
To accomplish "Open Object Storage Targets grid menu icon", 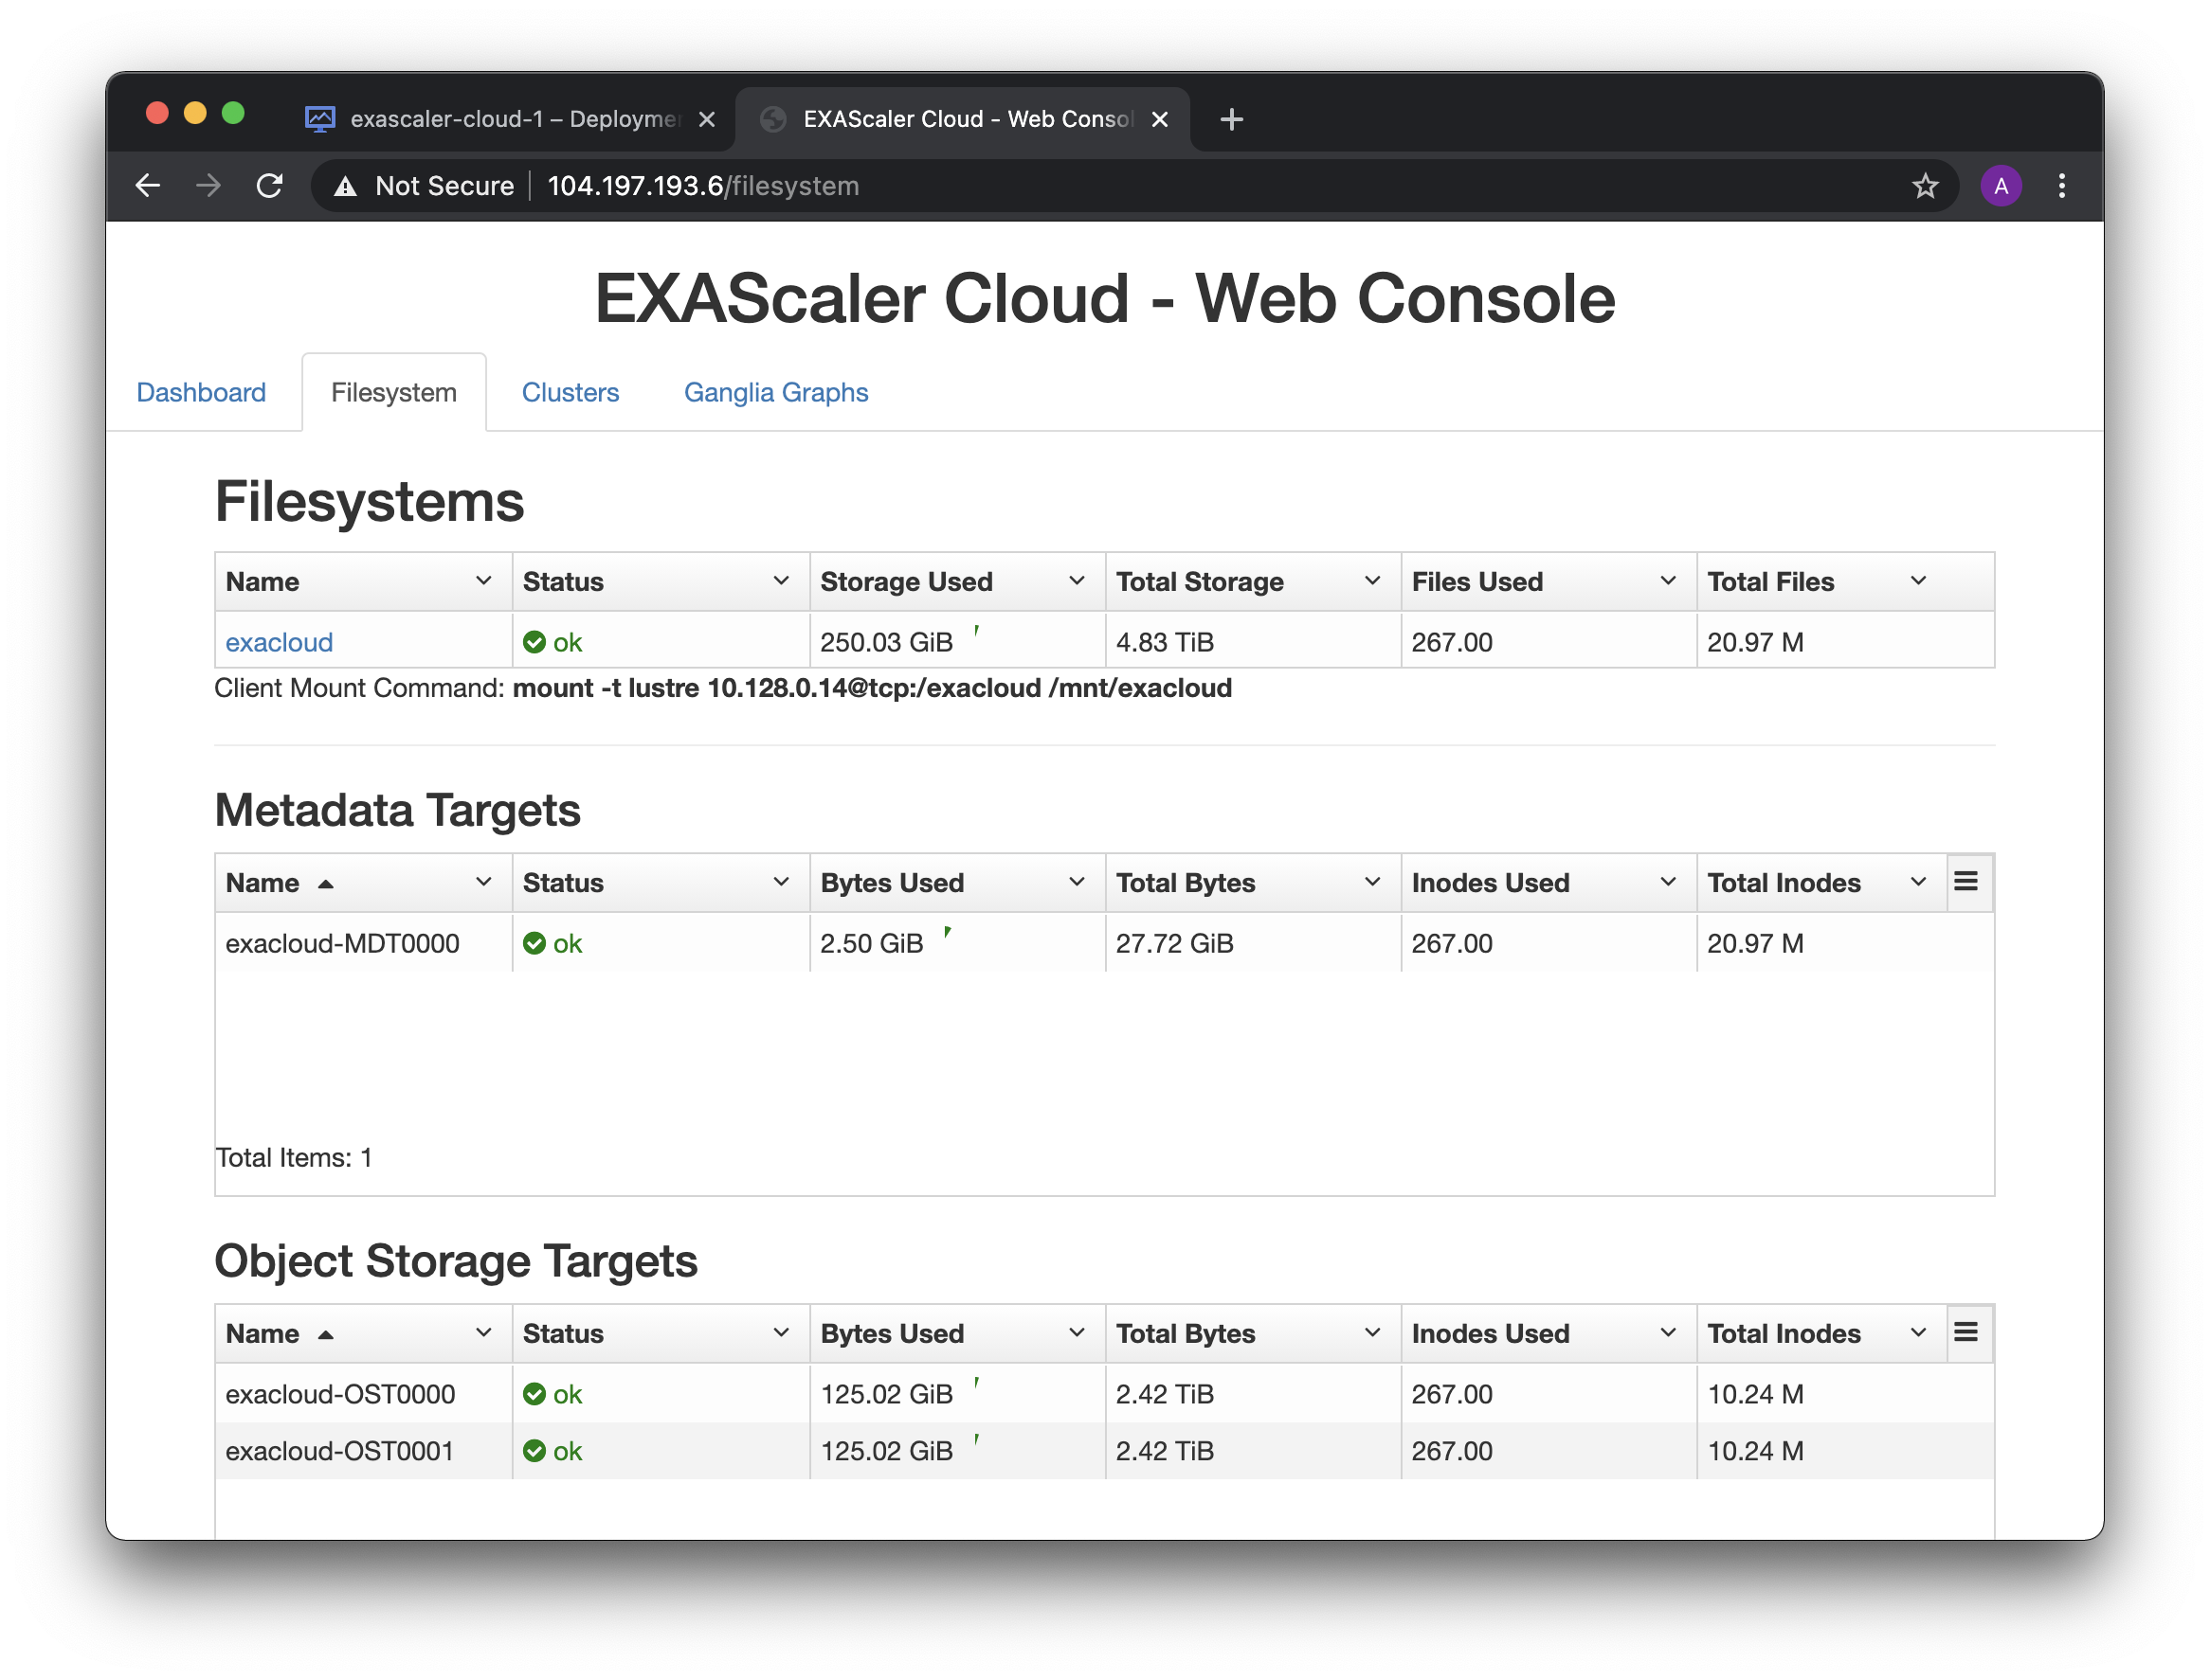I will point(1965,1332).
